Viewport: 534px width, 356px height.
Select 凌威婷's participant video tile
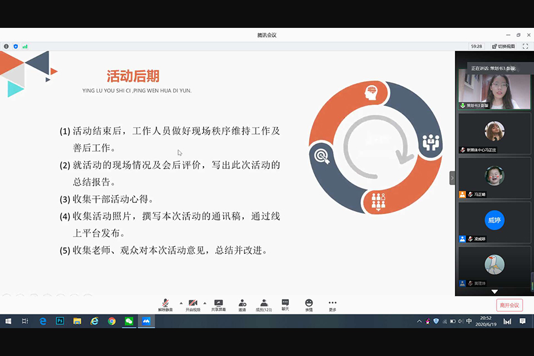494,223
